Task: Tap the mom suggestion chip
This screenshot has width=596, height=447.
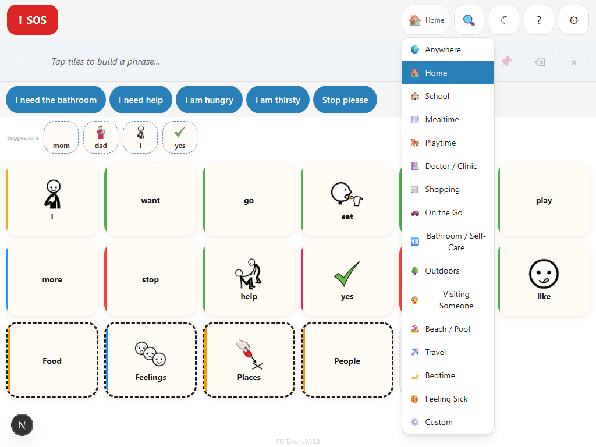Action: coord(61,137)
